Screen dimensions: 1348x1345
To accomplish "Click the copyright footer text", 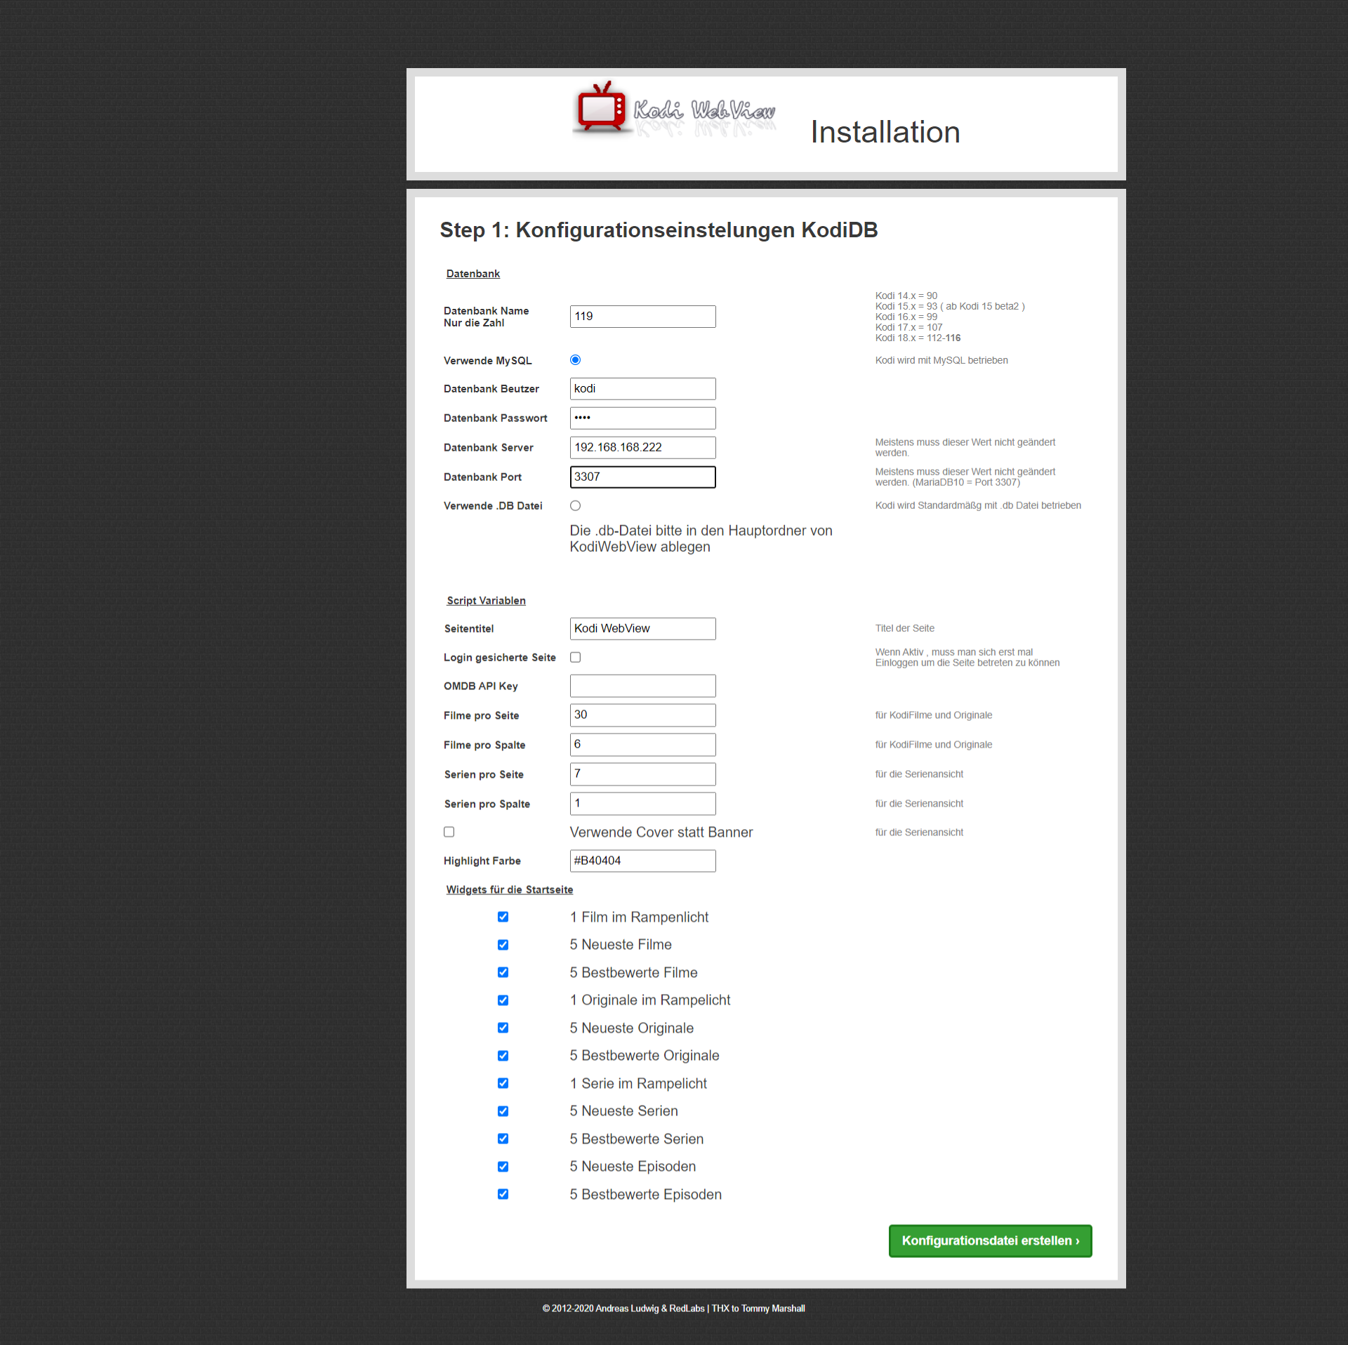I will 673,1308.
